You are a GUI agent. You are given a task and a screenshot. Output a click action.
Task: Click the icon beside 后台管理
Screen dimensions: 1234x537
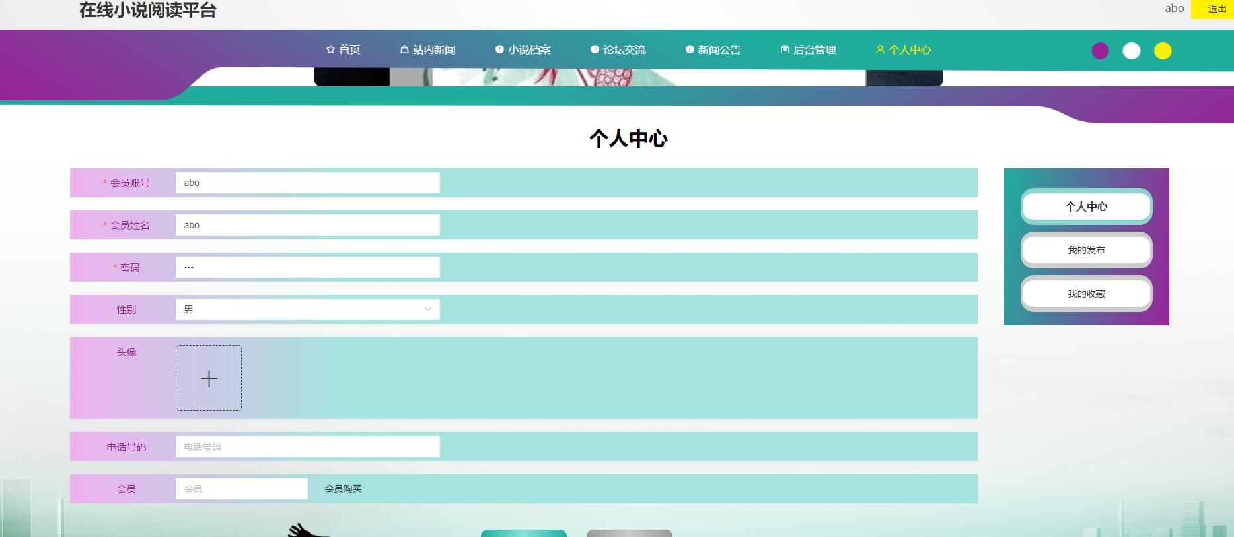point(785,49)
